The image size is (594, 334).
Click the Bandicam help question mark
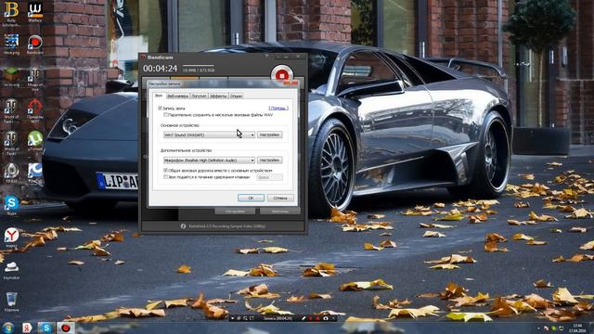266,57
